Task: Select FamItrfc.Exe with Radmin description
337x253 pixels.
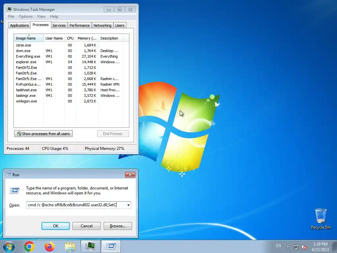Action: (x=68, y=79)
